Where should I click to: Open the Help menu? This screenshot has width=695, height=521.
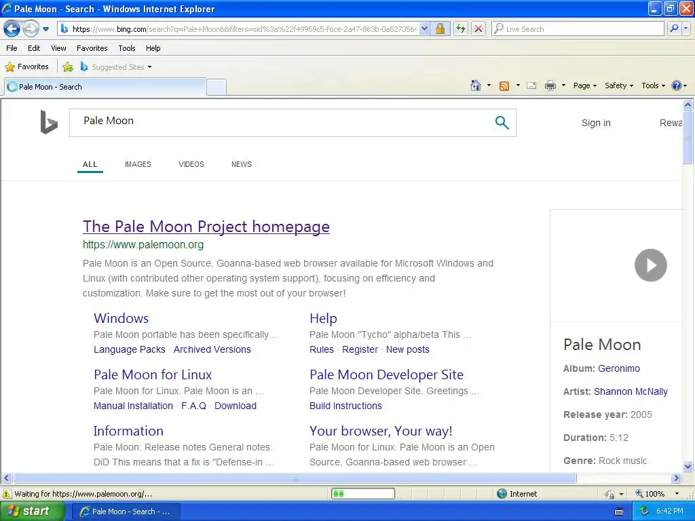(x=153, y=48)
